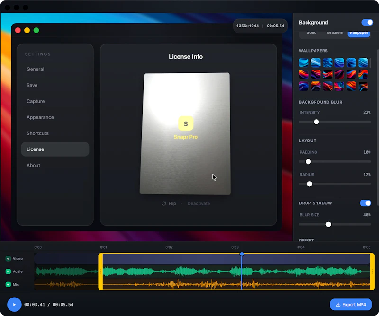Click the yellow Snapr Pro S logo
Screen dimensions: 379x316
(186, 123)
